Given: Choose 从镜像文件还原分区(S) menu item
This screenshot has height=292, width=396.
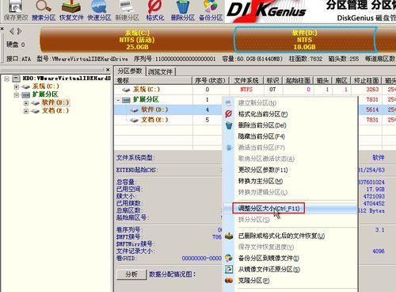Looking at the screenshot, I should [x=290, y=269].
